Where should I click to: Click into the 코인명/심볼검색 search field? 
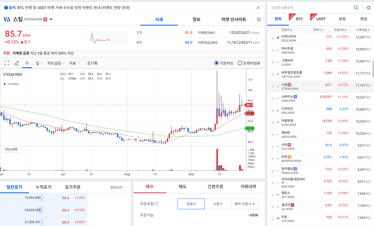tap(310, 7)
